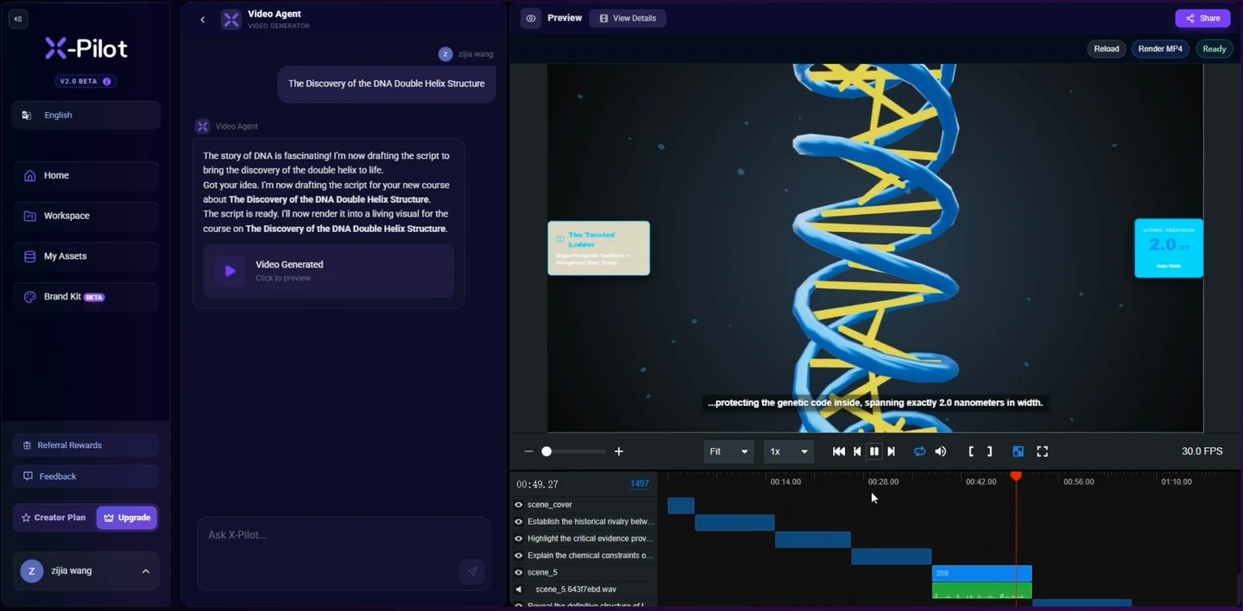Viewport: 1243px width, 611px height.
Task: Expand the zijia wang account menu
Action: [85, 570]
